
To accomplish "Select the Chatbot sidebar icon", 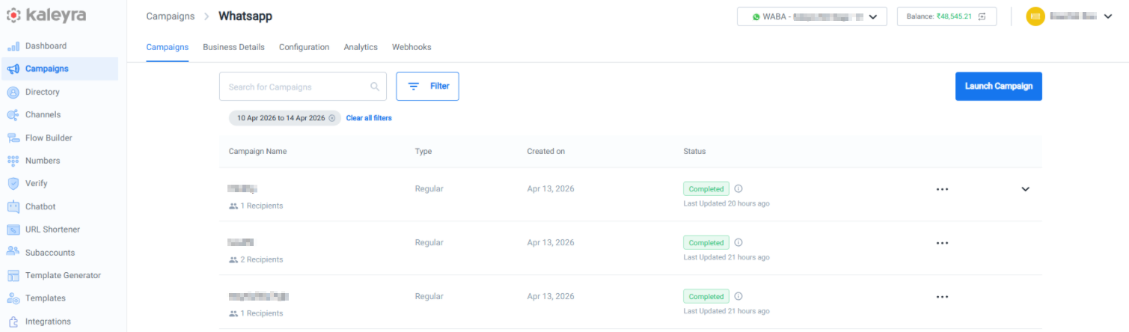I will (13, 206).
